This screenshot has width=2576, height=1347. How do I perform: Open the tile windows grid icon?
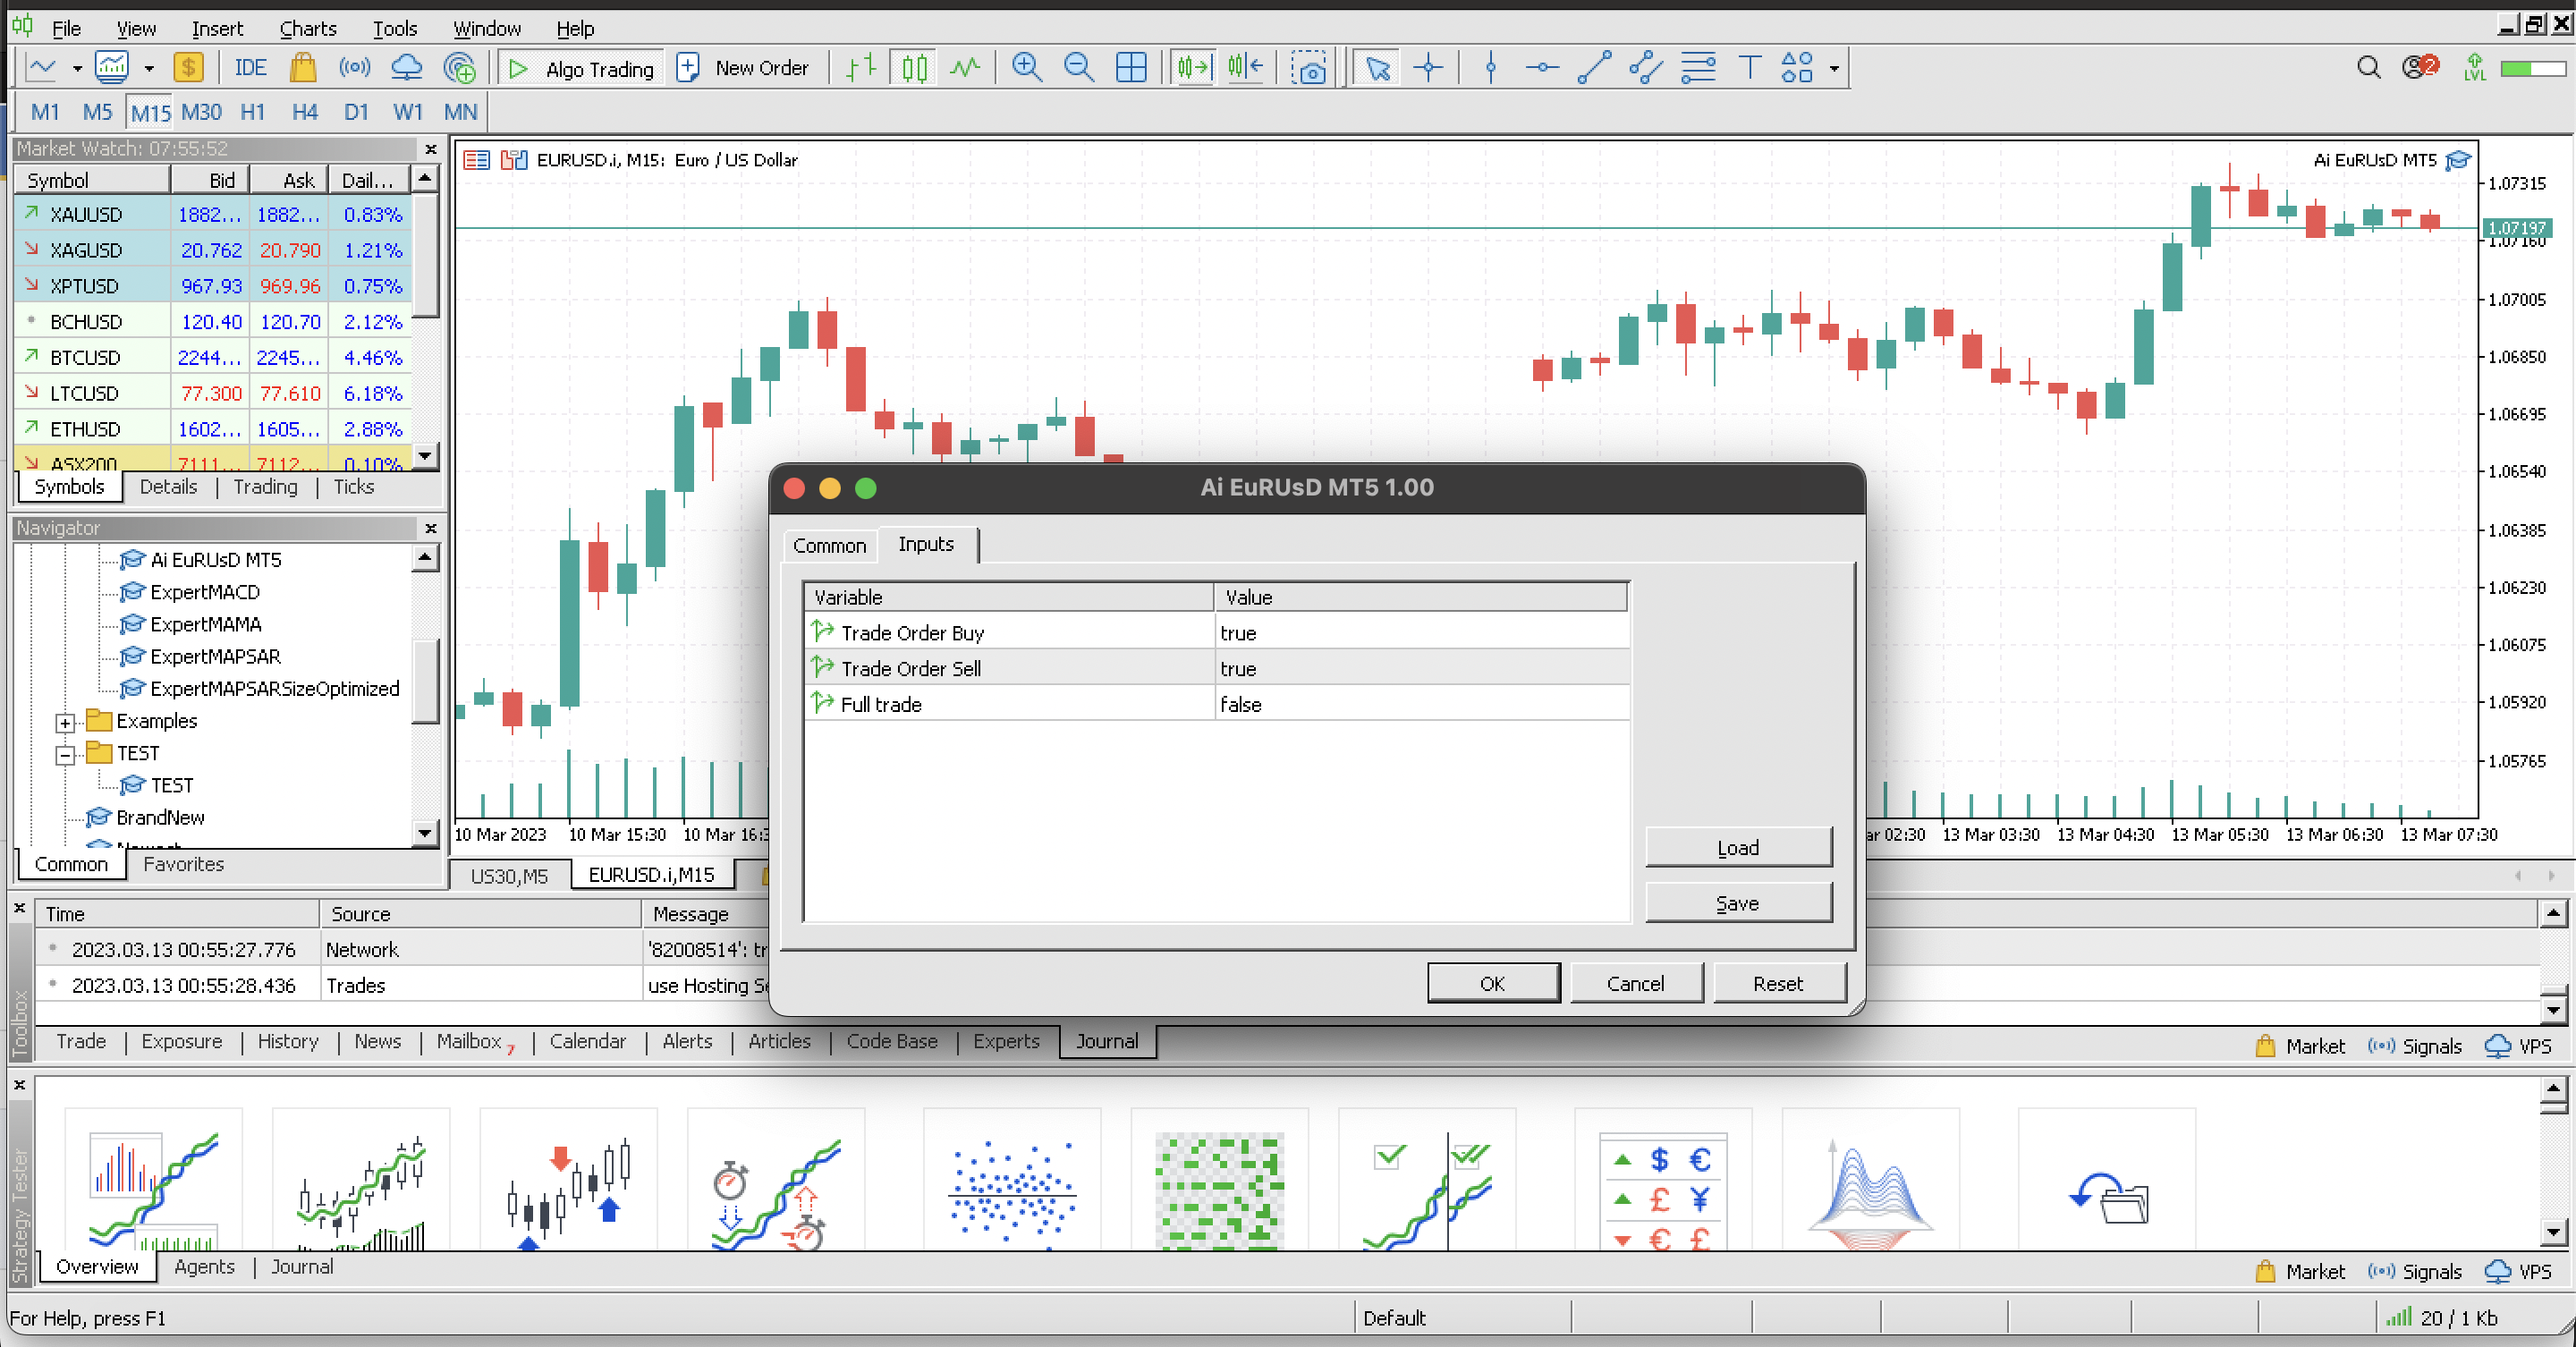[1130, 68]
